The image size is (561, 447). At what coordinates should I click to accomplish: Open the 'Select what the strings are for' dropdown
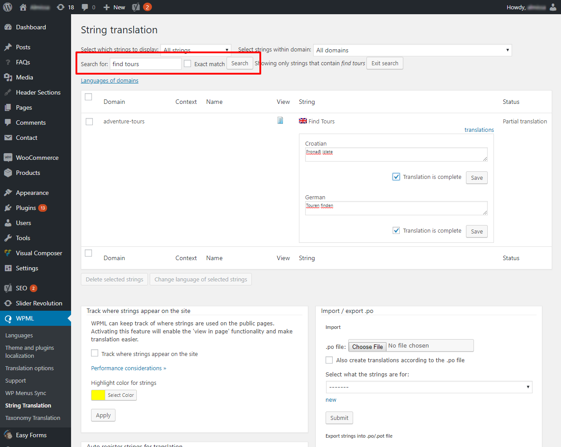(x=429, y=387)
